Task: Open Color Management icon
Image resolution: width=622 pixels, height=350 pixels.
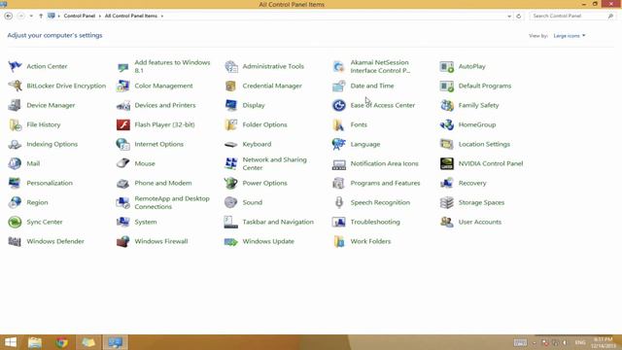Action: (x=123, y=86)
